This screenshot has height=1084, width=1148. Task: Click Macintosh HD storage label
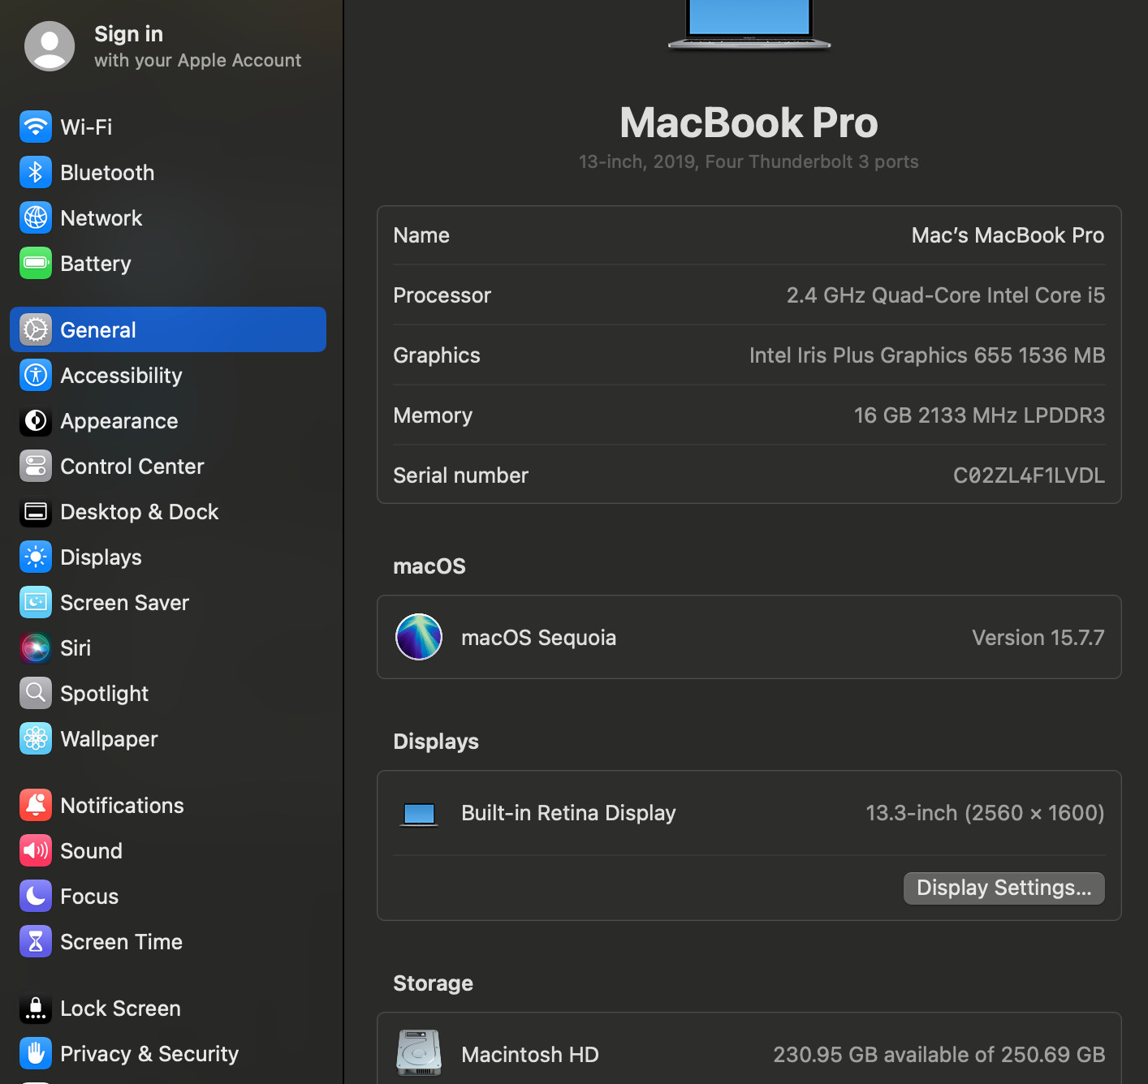point(530,1055)
